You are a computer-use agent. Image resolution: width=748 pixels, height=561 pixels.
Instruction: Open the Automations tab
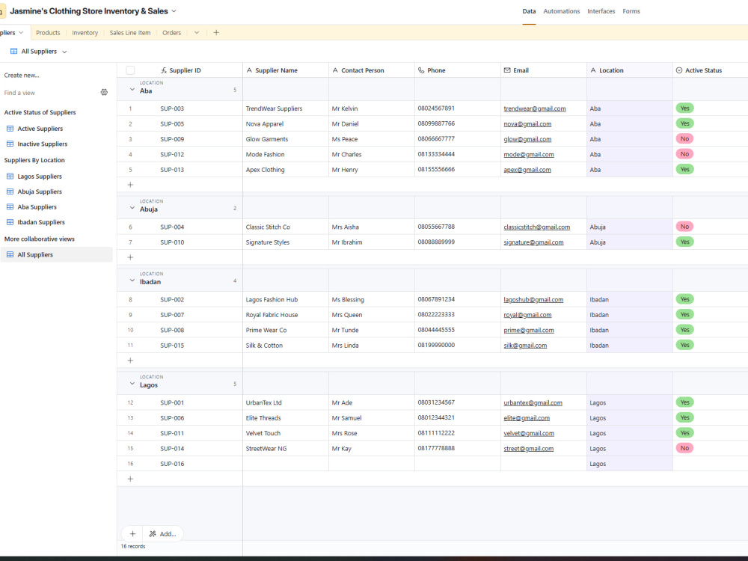562,11
